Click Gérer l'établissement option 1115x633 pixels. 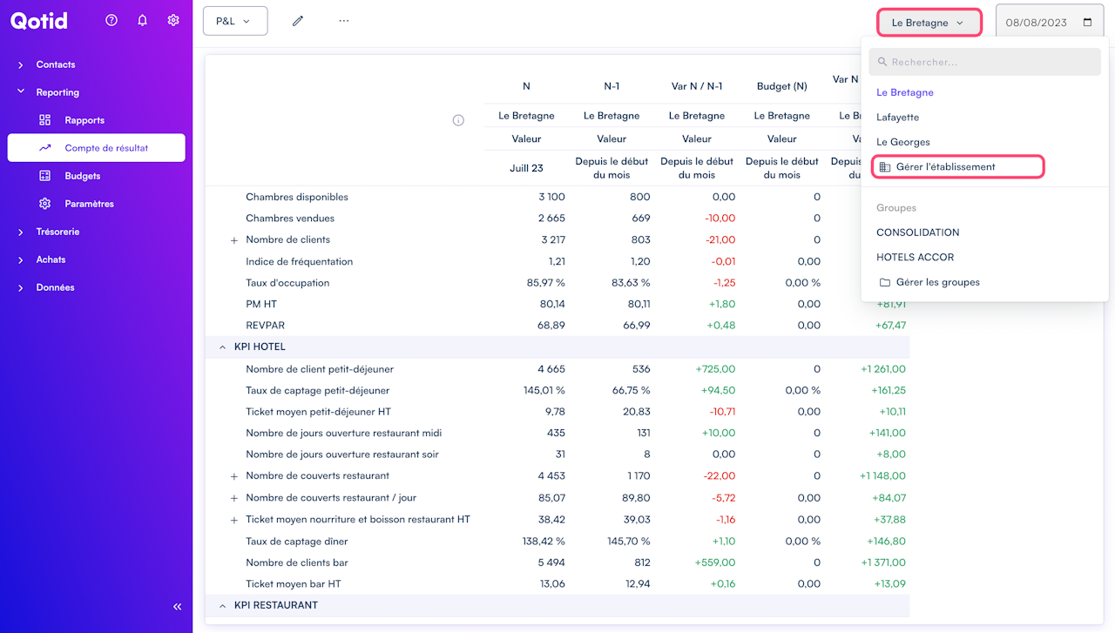[x=945, y=166]
